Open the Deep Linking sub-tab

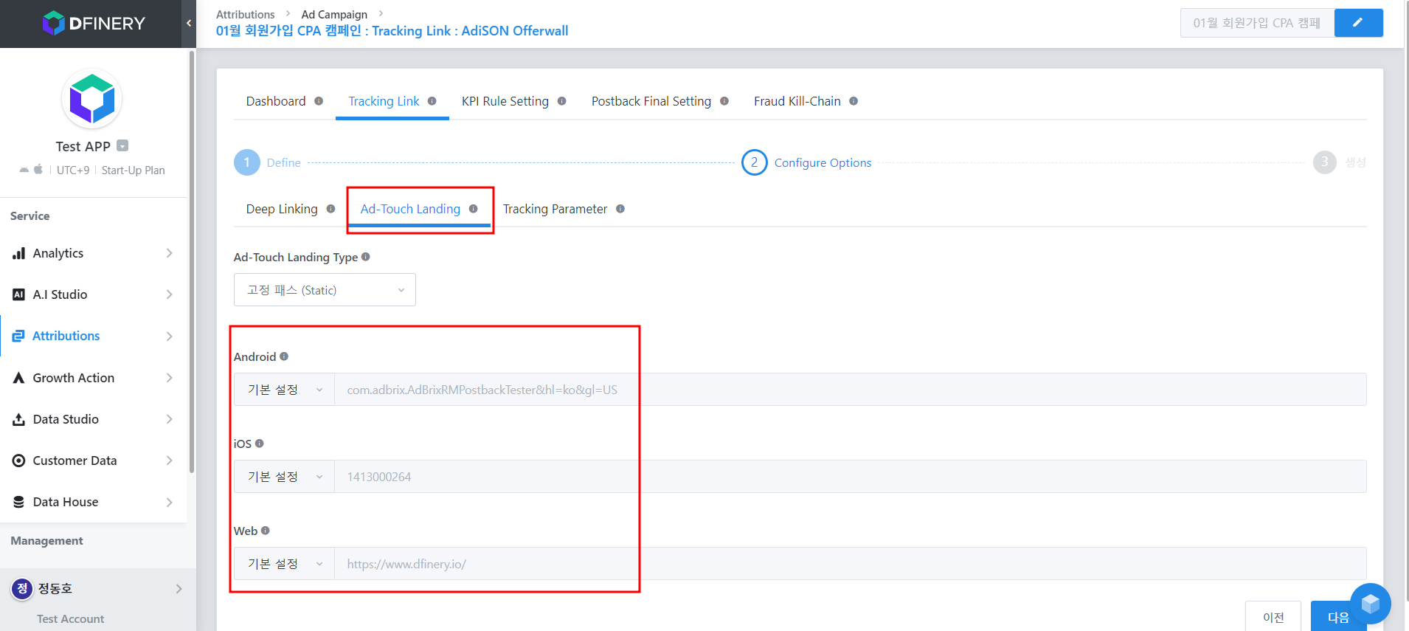[282, 209]
